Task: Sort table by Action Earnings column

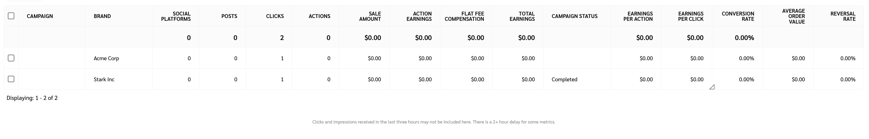Action: [x=419, y=16]
